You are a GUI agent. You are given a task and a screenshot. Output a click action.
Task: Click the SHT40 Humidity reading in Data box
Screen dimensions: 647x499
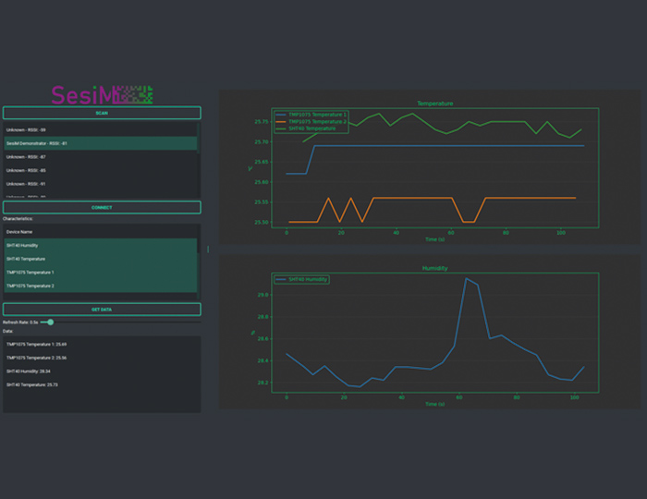tap(29, 371)
